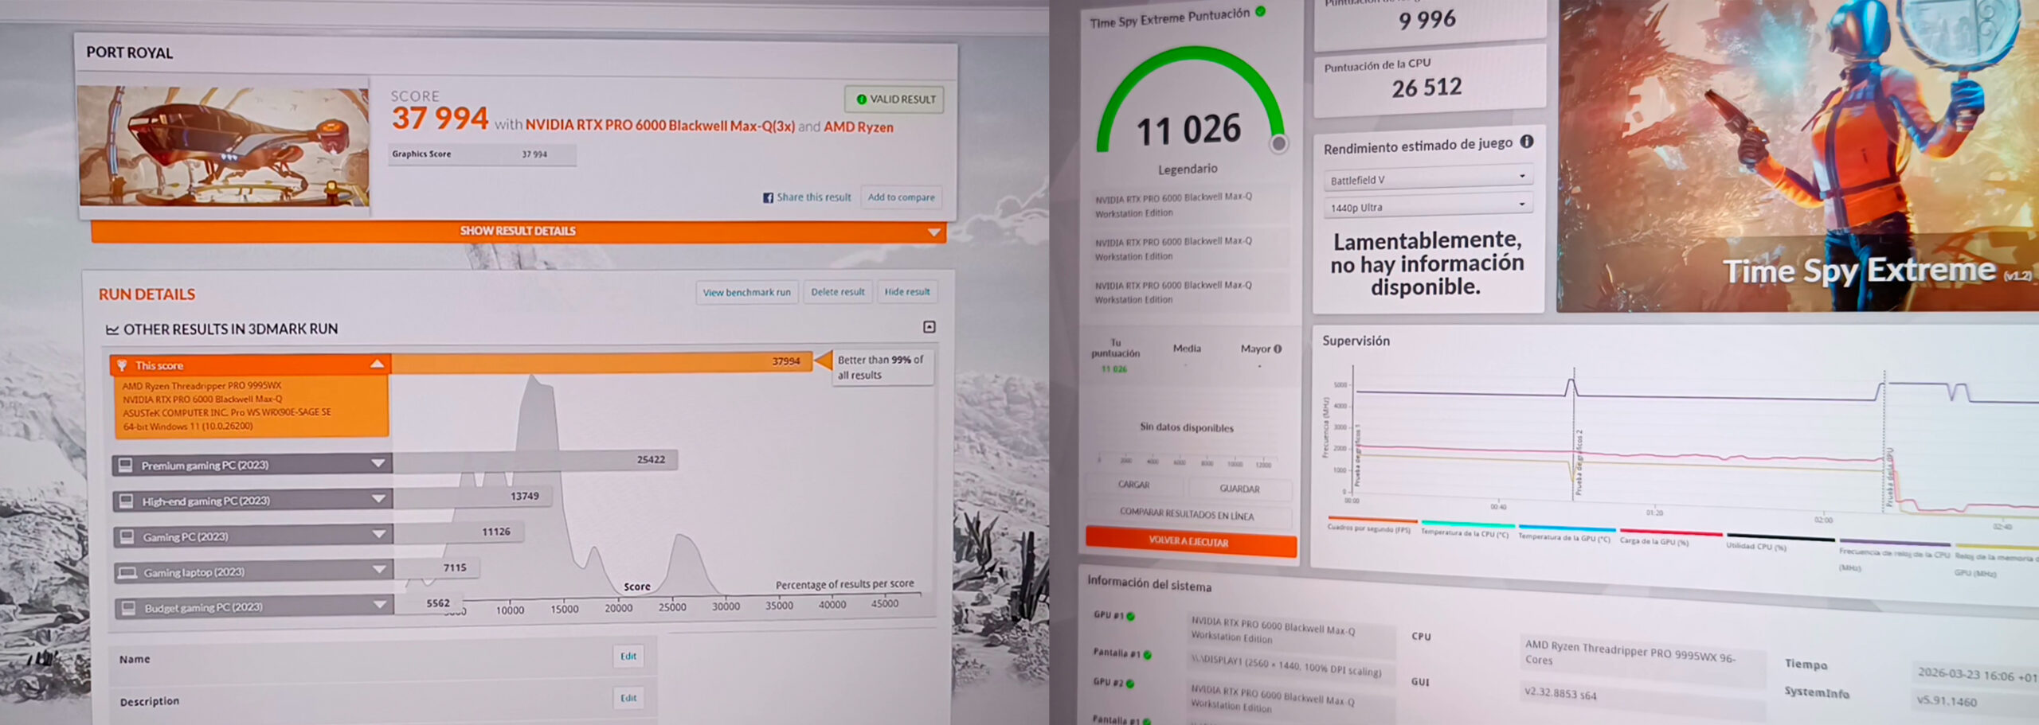Expand Gaming laptop (2023) row
The width and height of the screenshot is (2039, 725).
pyautogui.click(x=380, y=569)
